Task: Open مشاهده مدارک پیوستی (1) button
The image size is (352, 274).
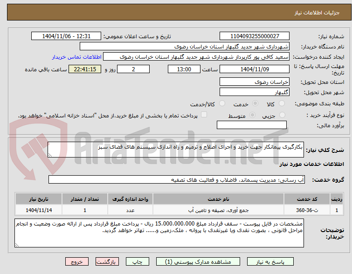Action: [198, 262]
